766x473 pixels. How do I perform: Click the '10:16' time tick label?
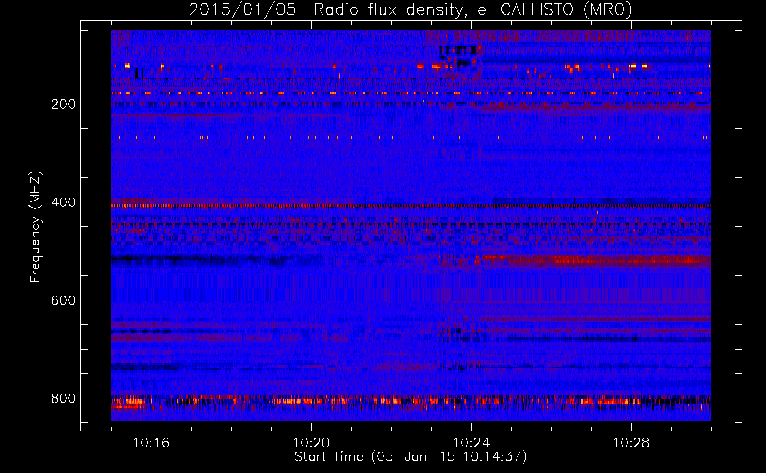pyautogui.click(x=151, y=443)
